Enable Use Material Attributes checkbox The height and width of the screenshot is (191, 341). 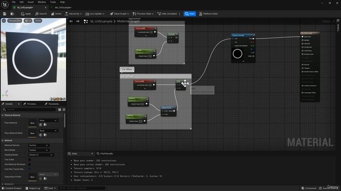point(30,164)
